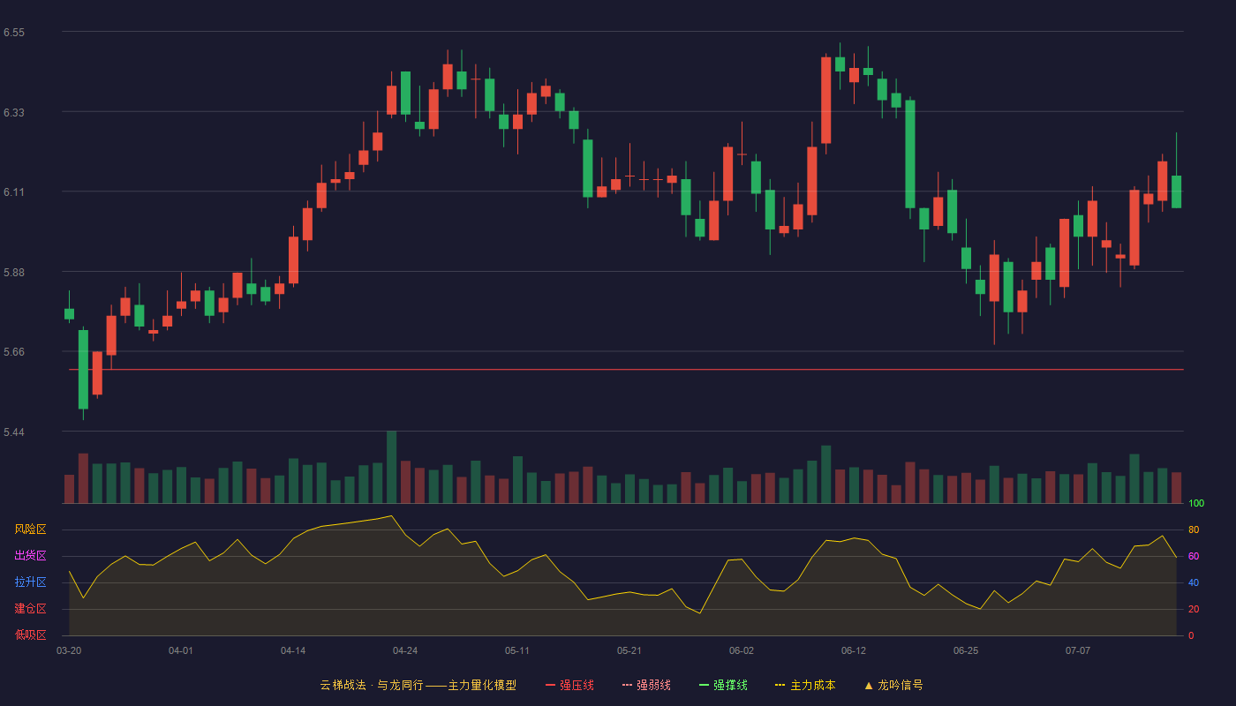This screenshot has height=706, width=1236.
Task: Click the 03-20 date label
Action: [69, 650]
